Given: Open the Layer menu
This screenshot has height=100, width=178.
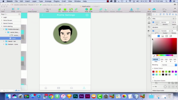Looking at the screenshot, I should click(34, 1).
